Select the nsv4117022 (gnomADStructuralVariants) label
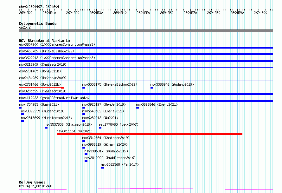Viewport: 282px width, 193px height. [x=54, y=98]
